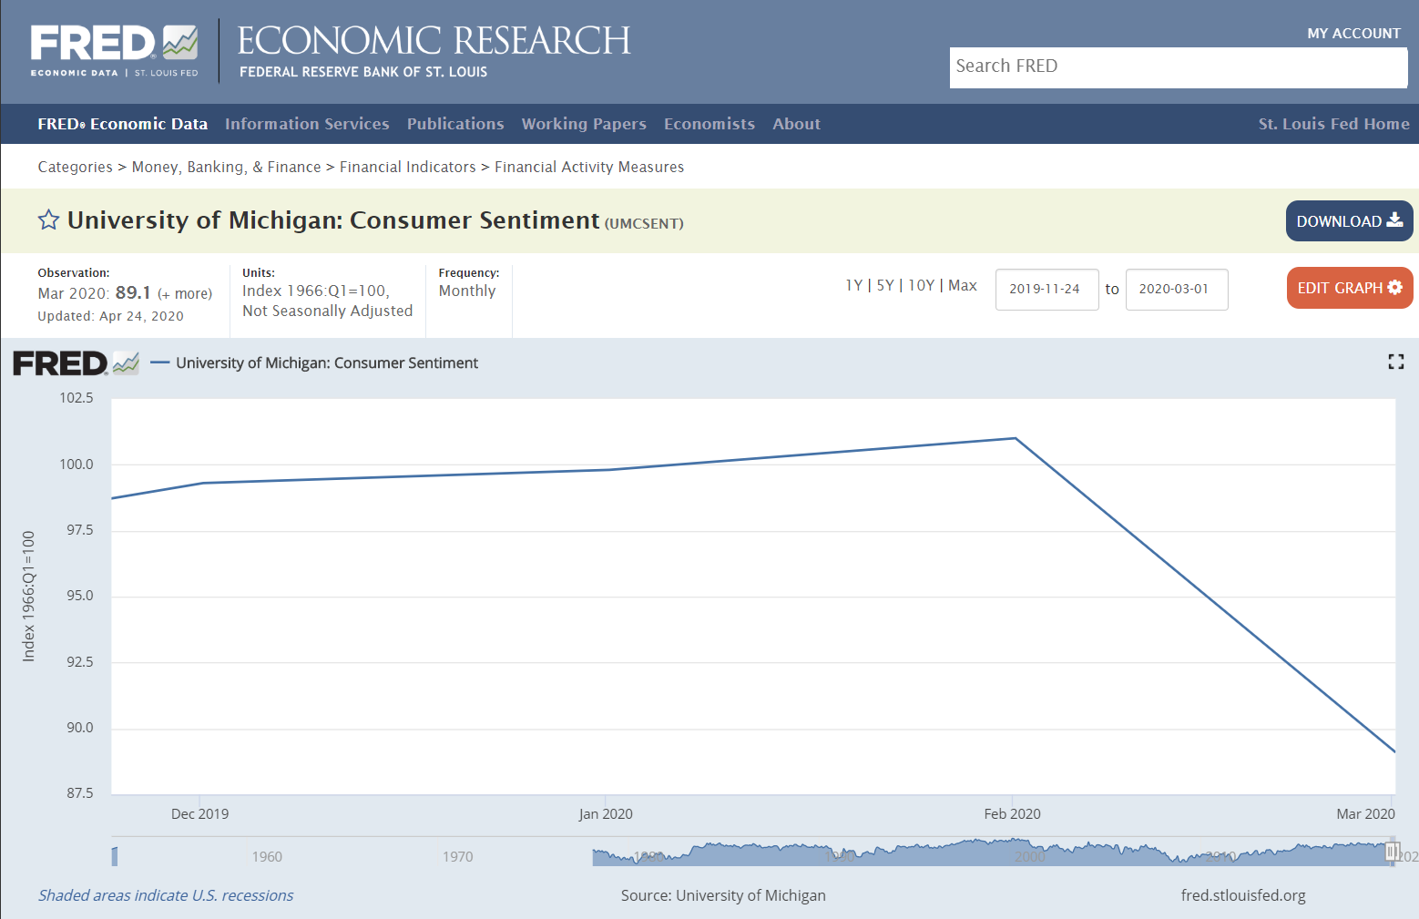Open the Financial Indicators breadcrumb link

coord(407,167)
